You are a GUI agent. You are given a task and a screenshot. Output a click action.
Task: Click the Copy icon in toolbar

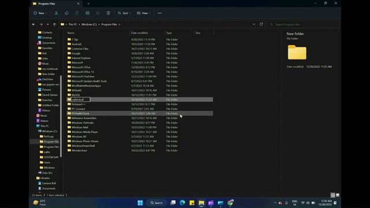(x=66, y=13)
